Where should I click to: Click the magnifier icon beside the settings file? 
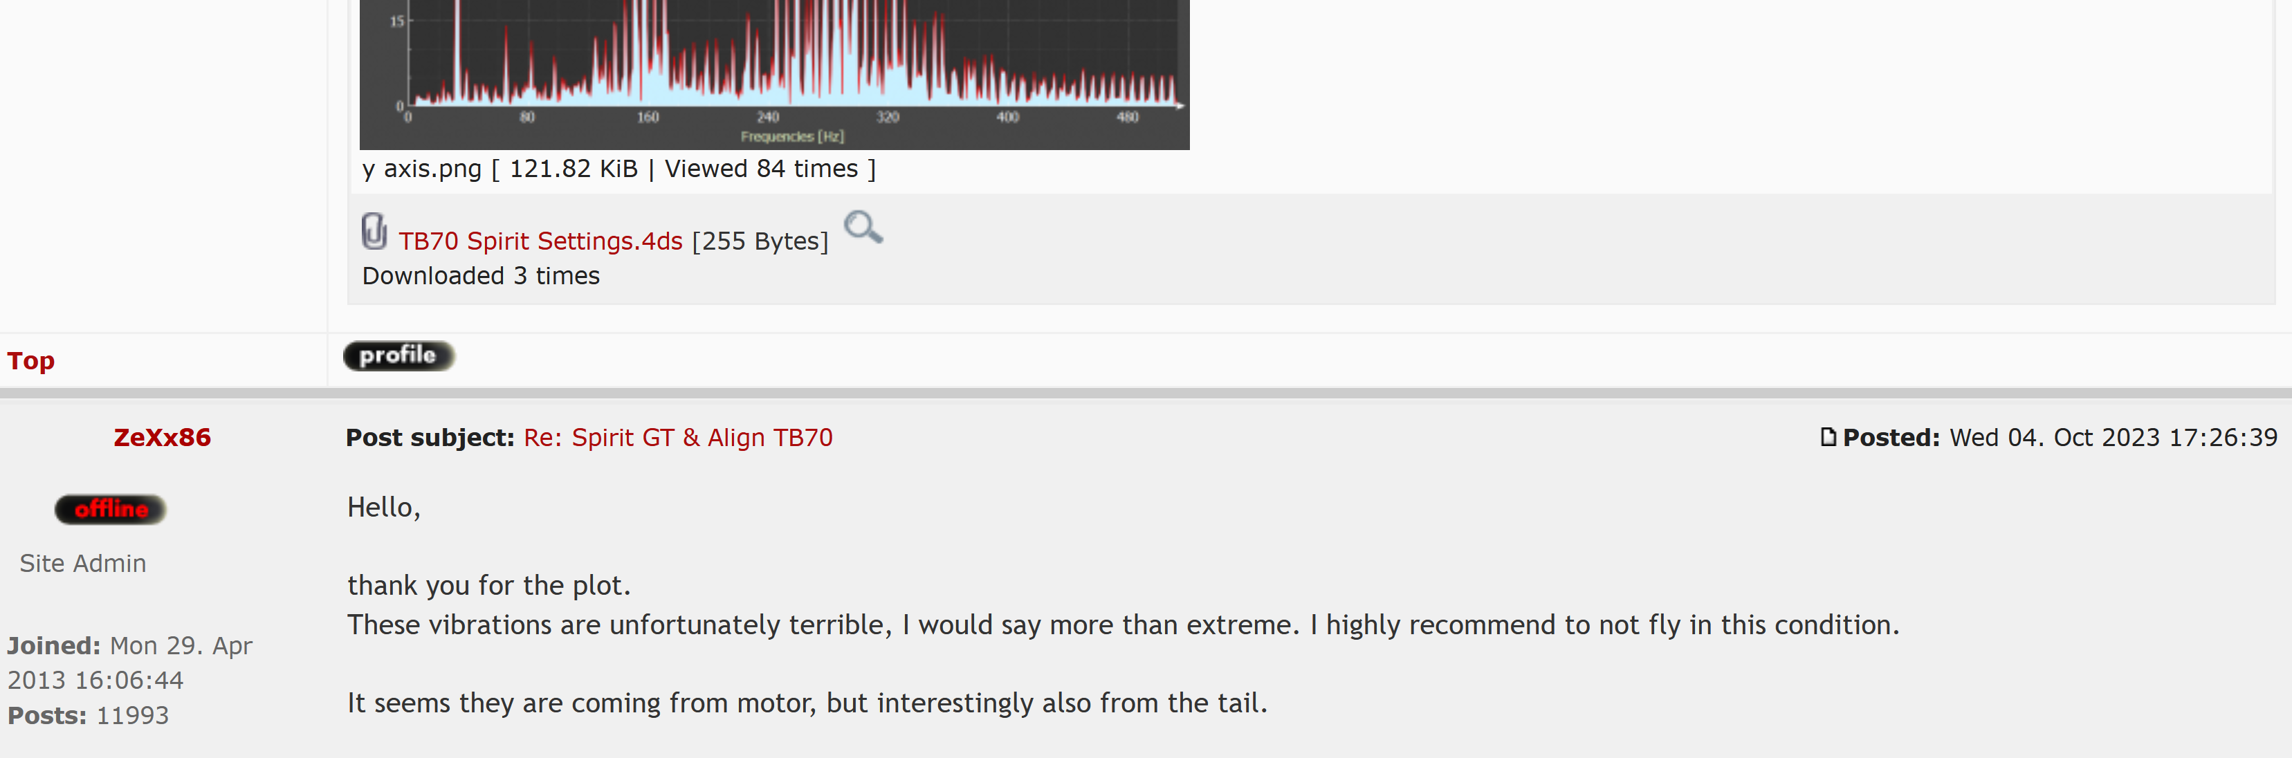point(862,228)
